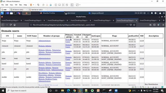The height and width of the screenshot is (93, 166).
Task: Toggle the VMware library sidebar view icon
Action: coord(56,5)
